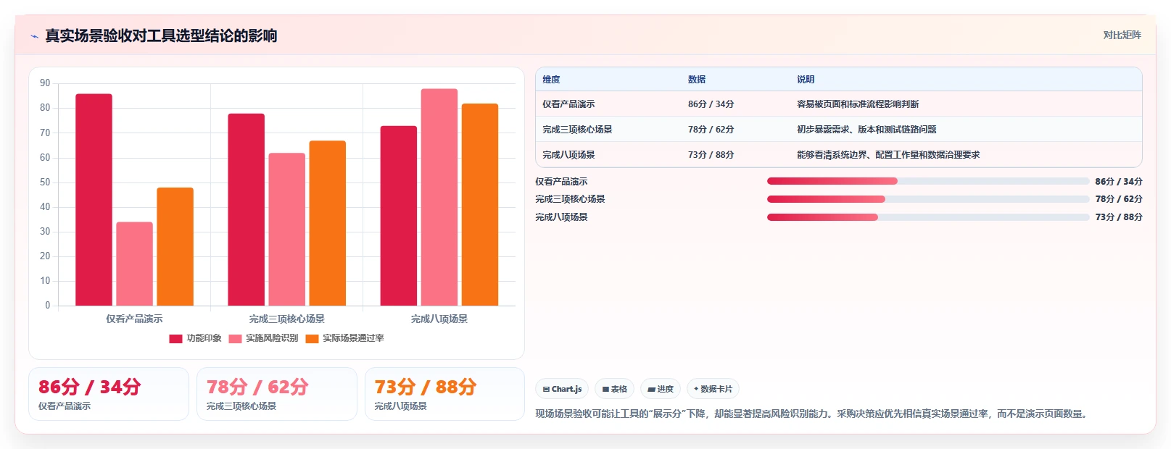This screenshot has height=449, width=1171.
Task: Click x-axis label 仅看产品演示
Action: (134, 319)
